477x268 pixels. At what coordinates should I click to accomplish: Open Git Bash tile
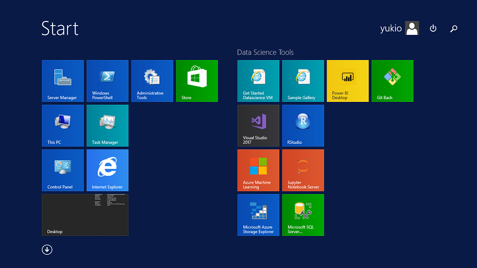click(392, 81)
